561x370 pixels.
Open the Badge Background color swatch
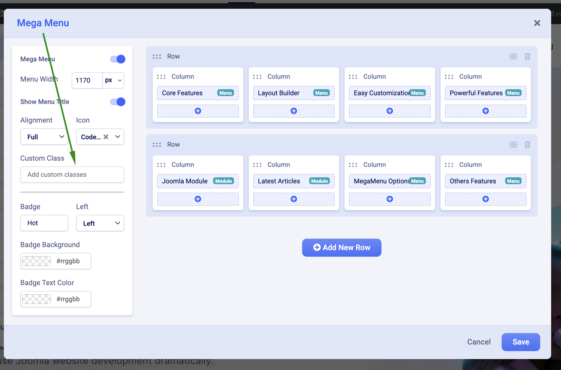[36, 261]
